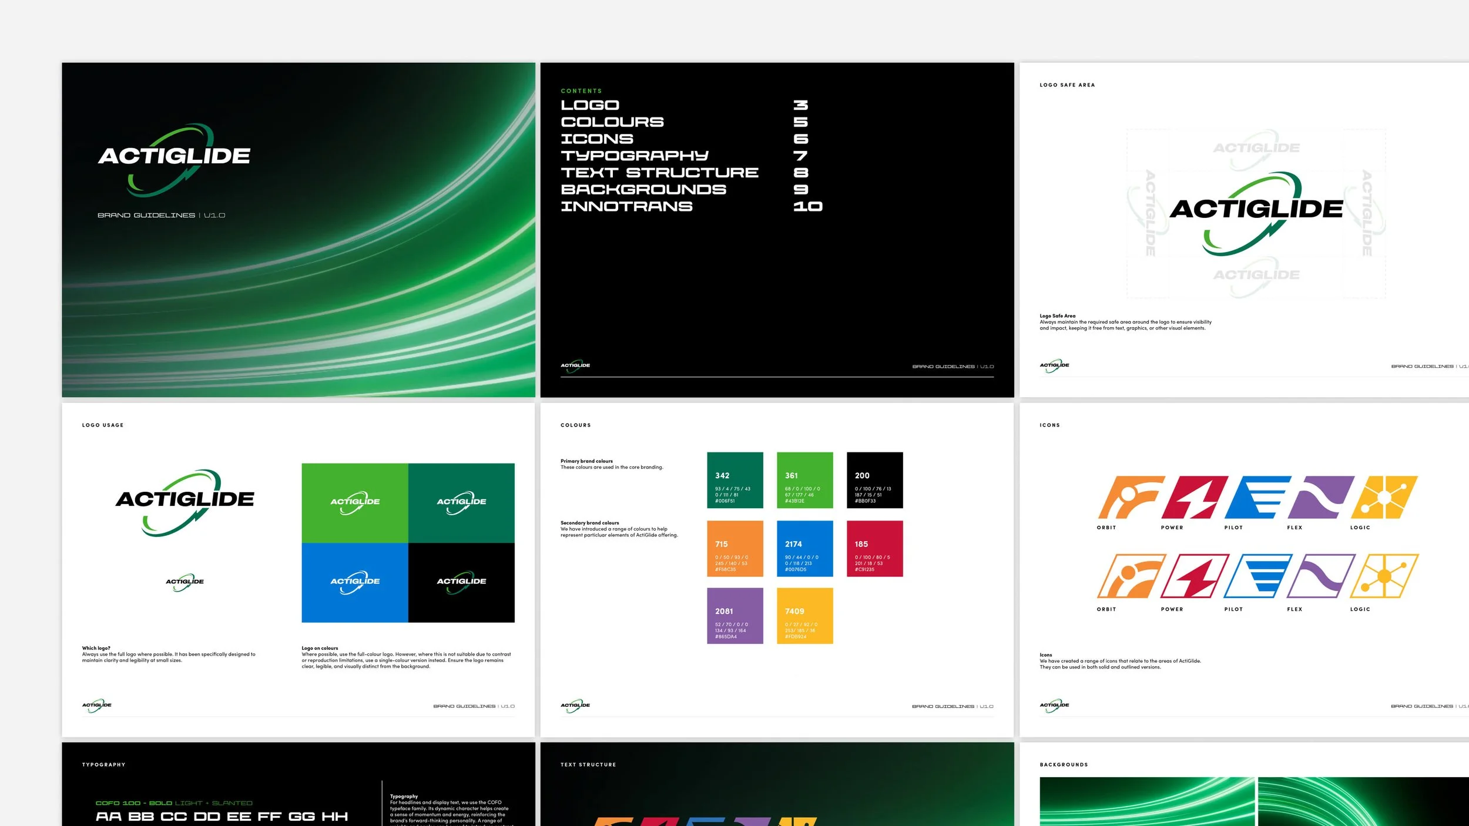Select the black 200 colour swatch
Viewport: 1469px width, 826px height.
coord(875,480)
